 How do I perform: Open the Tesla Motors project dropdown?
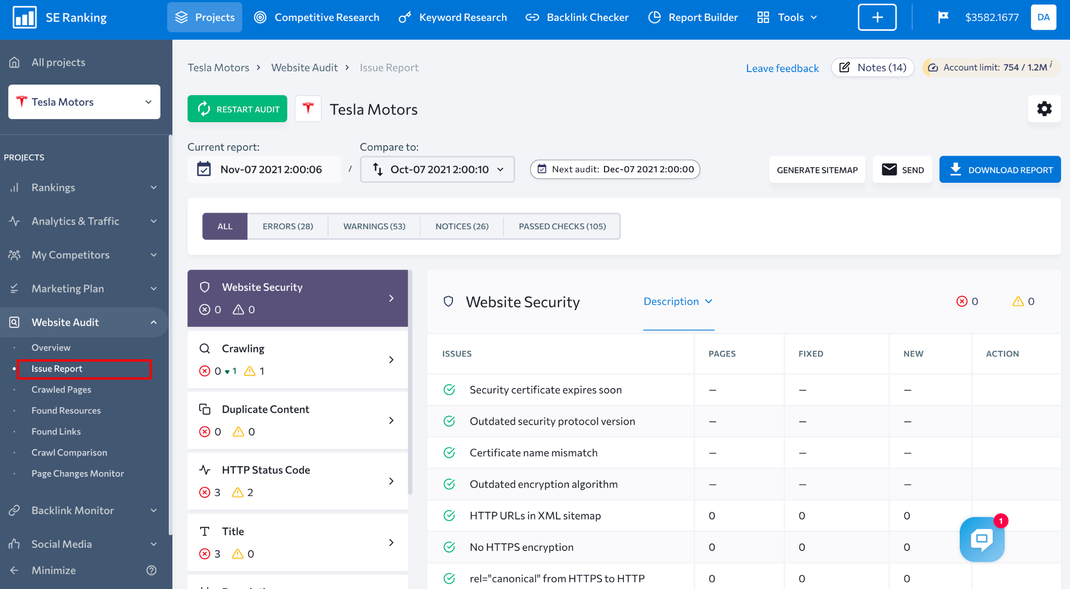coord(84,102)
